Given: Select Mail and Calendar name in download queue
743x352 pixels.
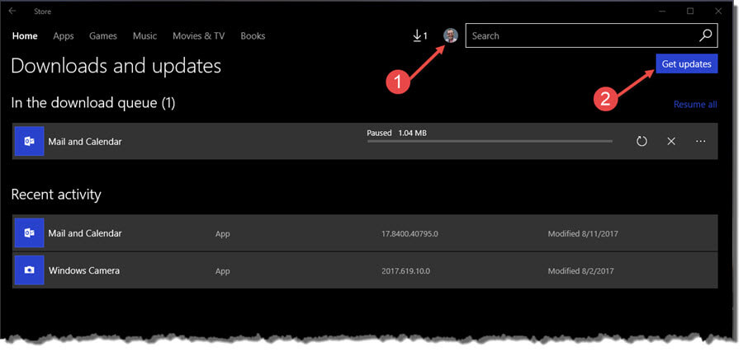Looking at the screenshot, I should (85, 142).
